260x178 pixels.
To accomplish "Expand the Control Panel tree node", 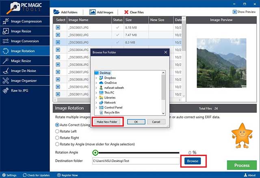I will (x=96, y=107).
